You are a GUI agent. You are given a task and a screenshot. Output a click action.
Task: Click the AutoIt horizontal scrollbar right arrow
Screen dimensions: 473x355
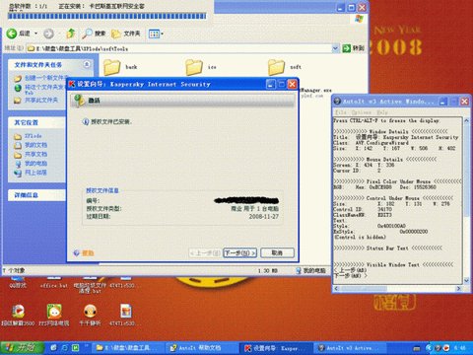[x=459, y=289]
